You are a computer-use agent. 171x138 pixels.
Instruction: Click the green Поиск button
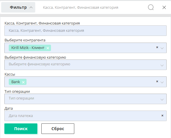21,129
